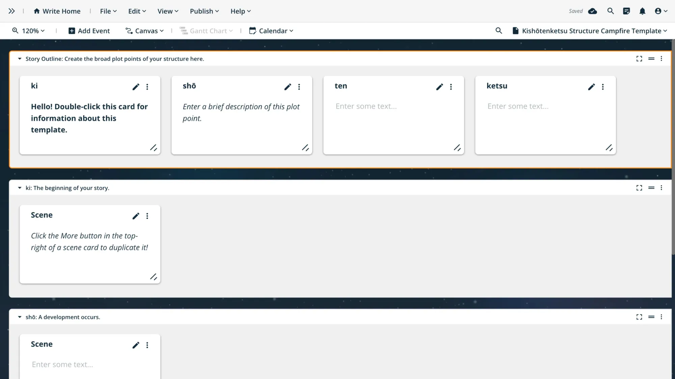Open notifications bell
This screenshot has width=675, height=379.
point(642,11)
